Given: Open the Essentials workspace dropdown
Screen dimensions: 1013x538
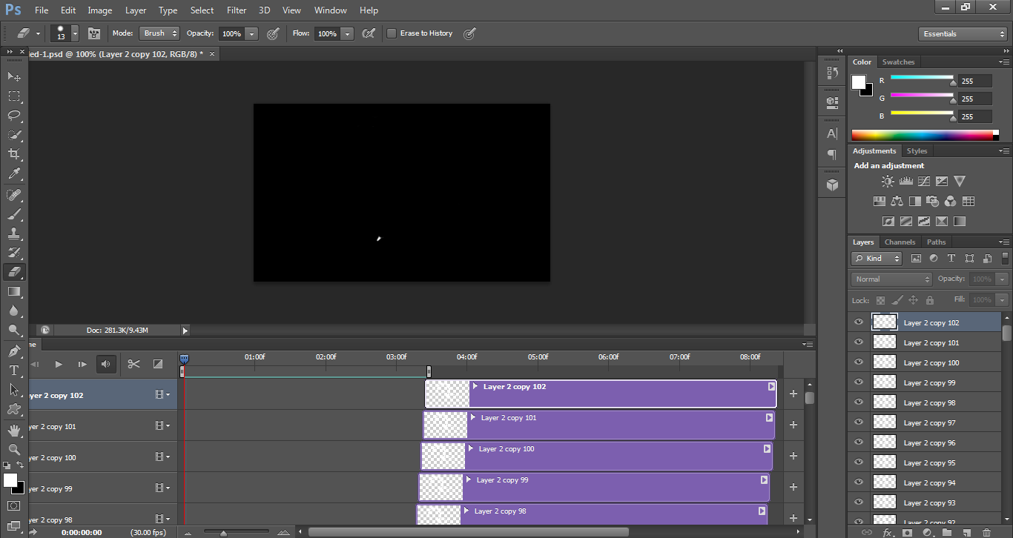Looking at the screenshot, I should pos(962,34).
